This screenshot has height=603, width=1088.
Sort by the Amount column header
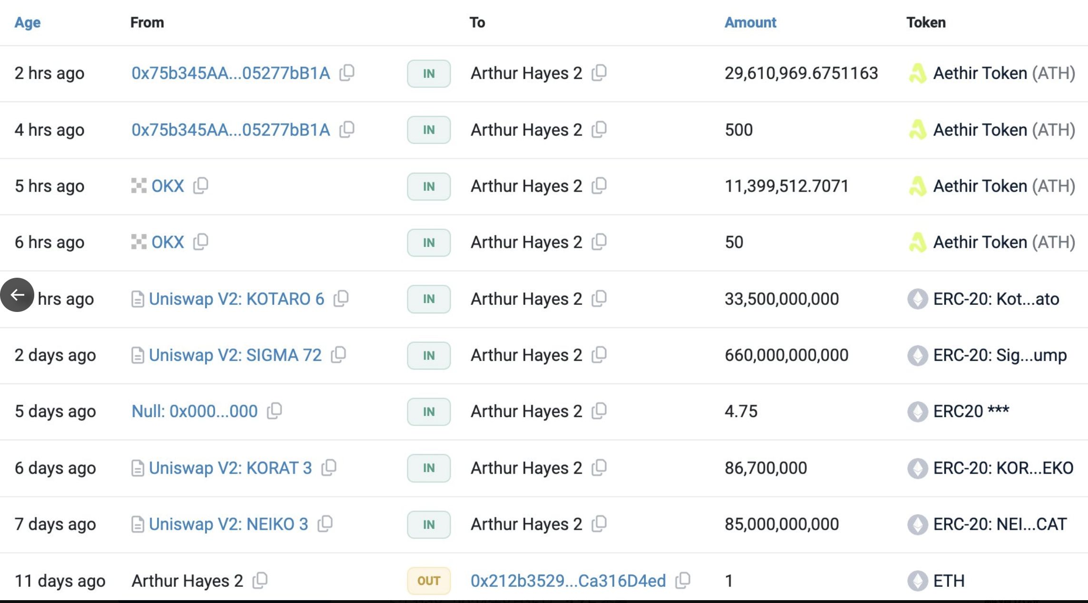click(x=750, y=22)
